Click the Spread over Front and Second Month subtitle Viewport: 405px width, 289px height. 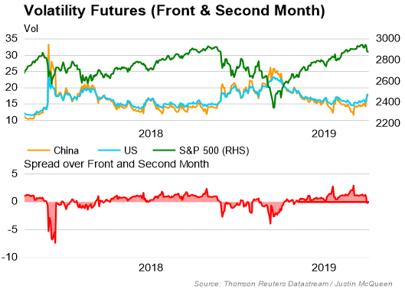tap(116, 164)
